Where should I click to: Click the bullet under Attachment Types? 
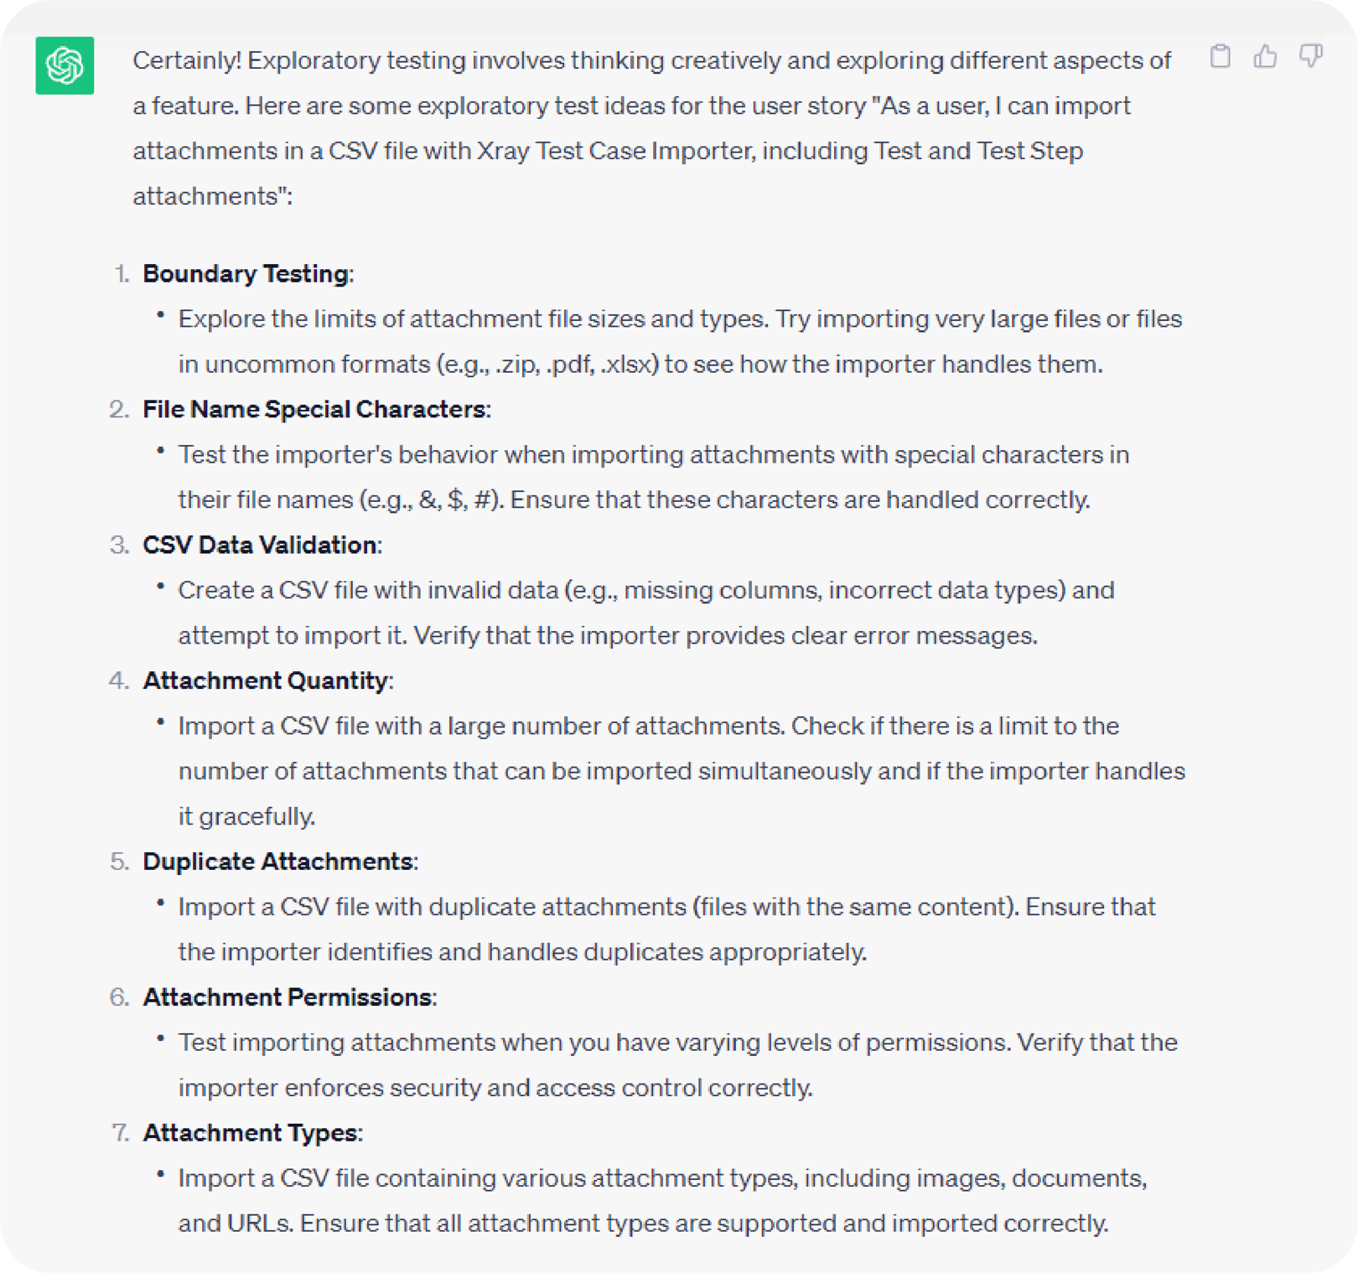point(159,1174)
